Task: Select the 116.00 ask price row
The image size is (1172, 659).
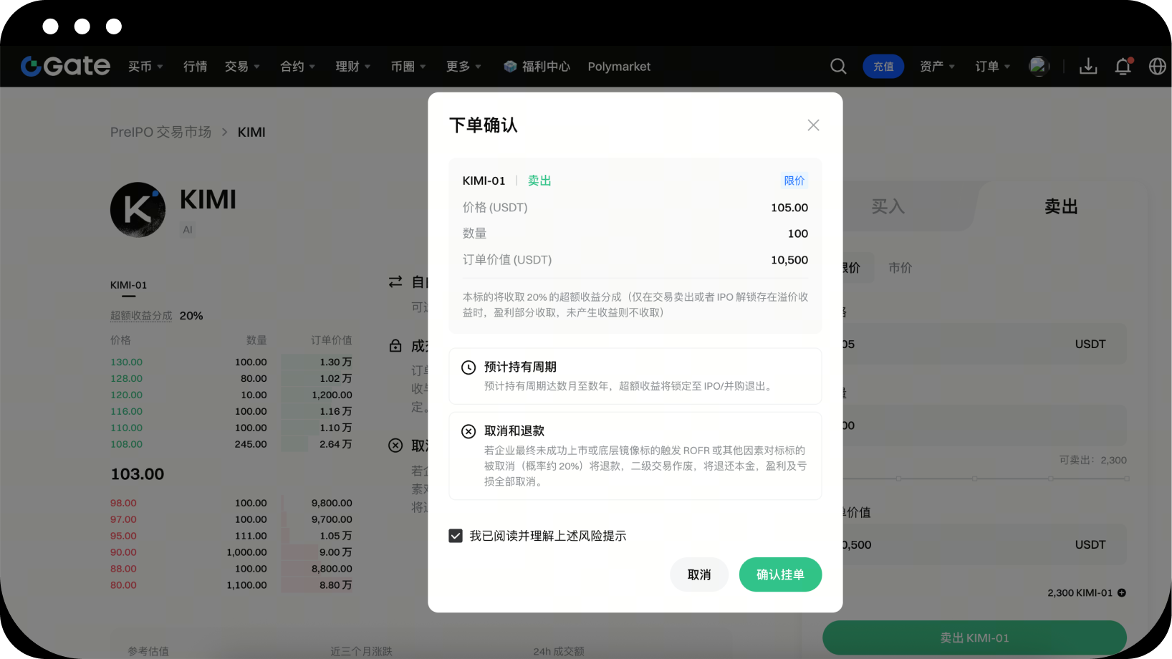Action: 231,412
